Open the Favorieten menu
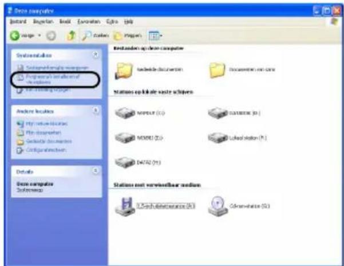This screenshot has width=344, height=266. tap(89, 22)
